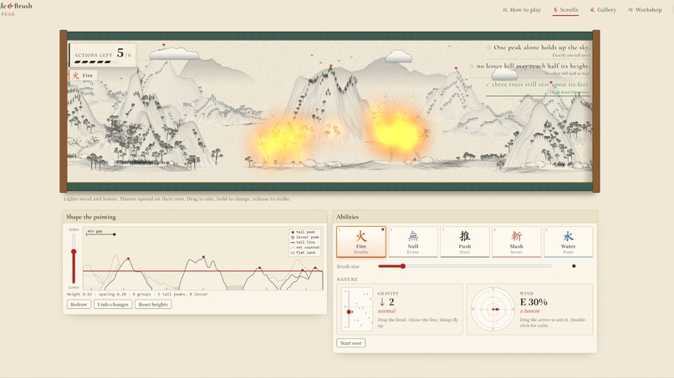Click the red gravity bead in the Gravity pad
Image resolution: width=674 pixels, height=378 pixels.
pos(349,312)
